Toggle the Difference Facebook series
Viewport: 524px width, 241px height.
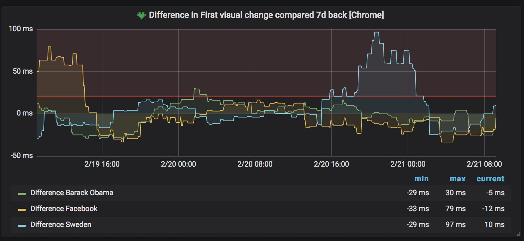point(64,209)
